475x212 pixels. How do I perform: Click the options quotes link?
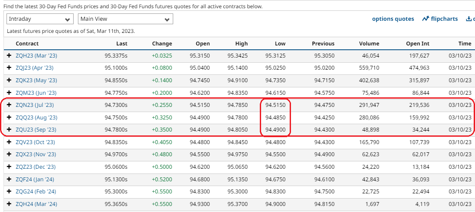click(x=393, y=19)
